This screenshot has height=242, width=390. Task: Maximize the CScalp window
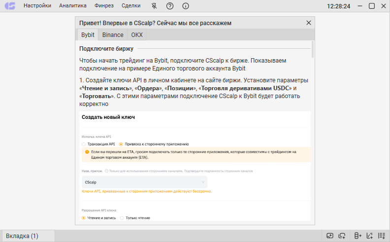(372, 6)
